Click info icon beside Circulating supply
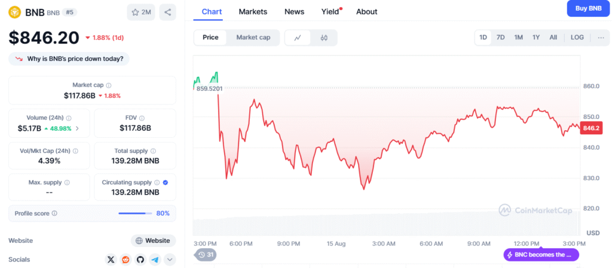 [157, 182]
